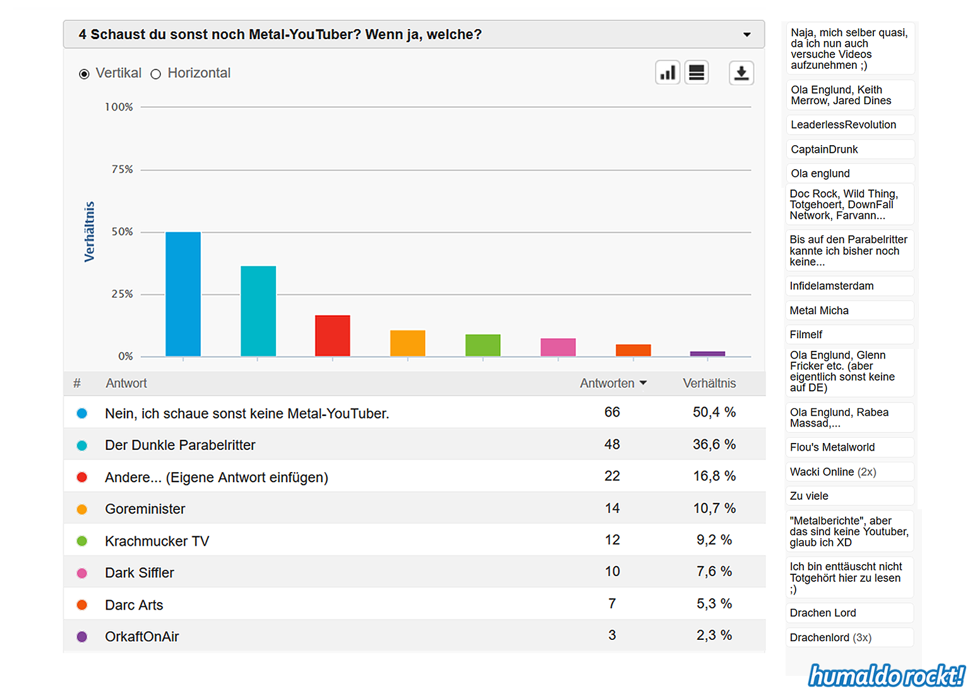This screenshot has height=691, width=970.
Task: Click the 'Drachenlord (3x)' response entry
Action: point(830,637)
